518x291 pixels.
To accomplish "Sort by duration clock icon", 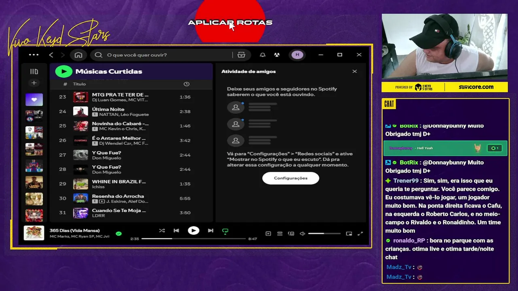I will tap(187, 84).
